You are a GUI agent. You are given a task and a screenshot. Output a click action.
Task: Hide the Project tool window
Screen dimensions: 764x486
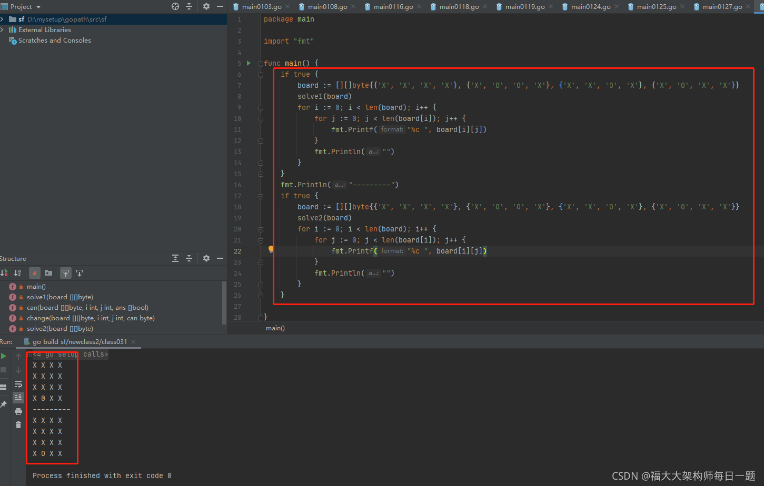220,6
